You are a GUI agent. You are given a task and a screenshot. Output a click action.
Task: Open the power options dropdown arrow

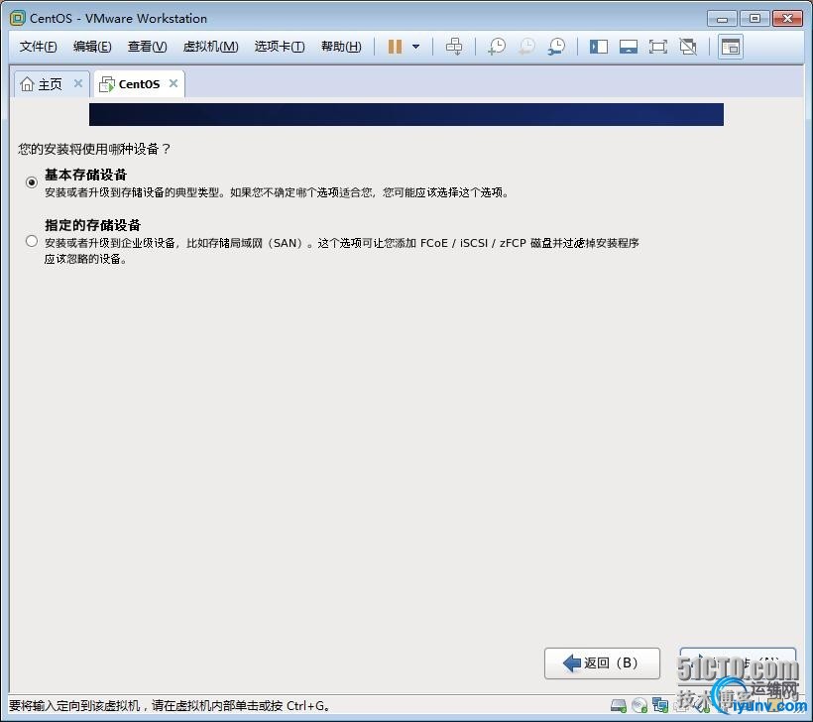[415, 47]
